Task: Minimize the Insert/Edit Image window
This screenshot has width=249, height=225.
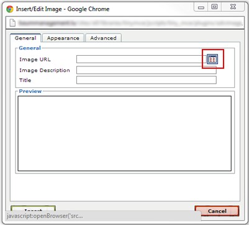Action: [x=201, y=7]
